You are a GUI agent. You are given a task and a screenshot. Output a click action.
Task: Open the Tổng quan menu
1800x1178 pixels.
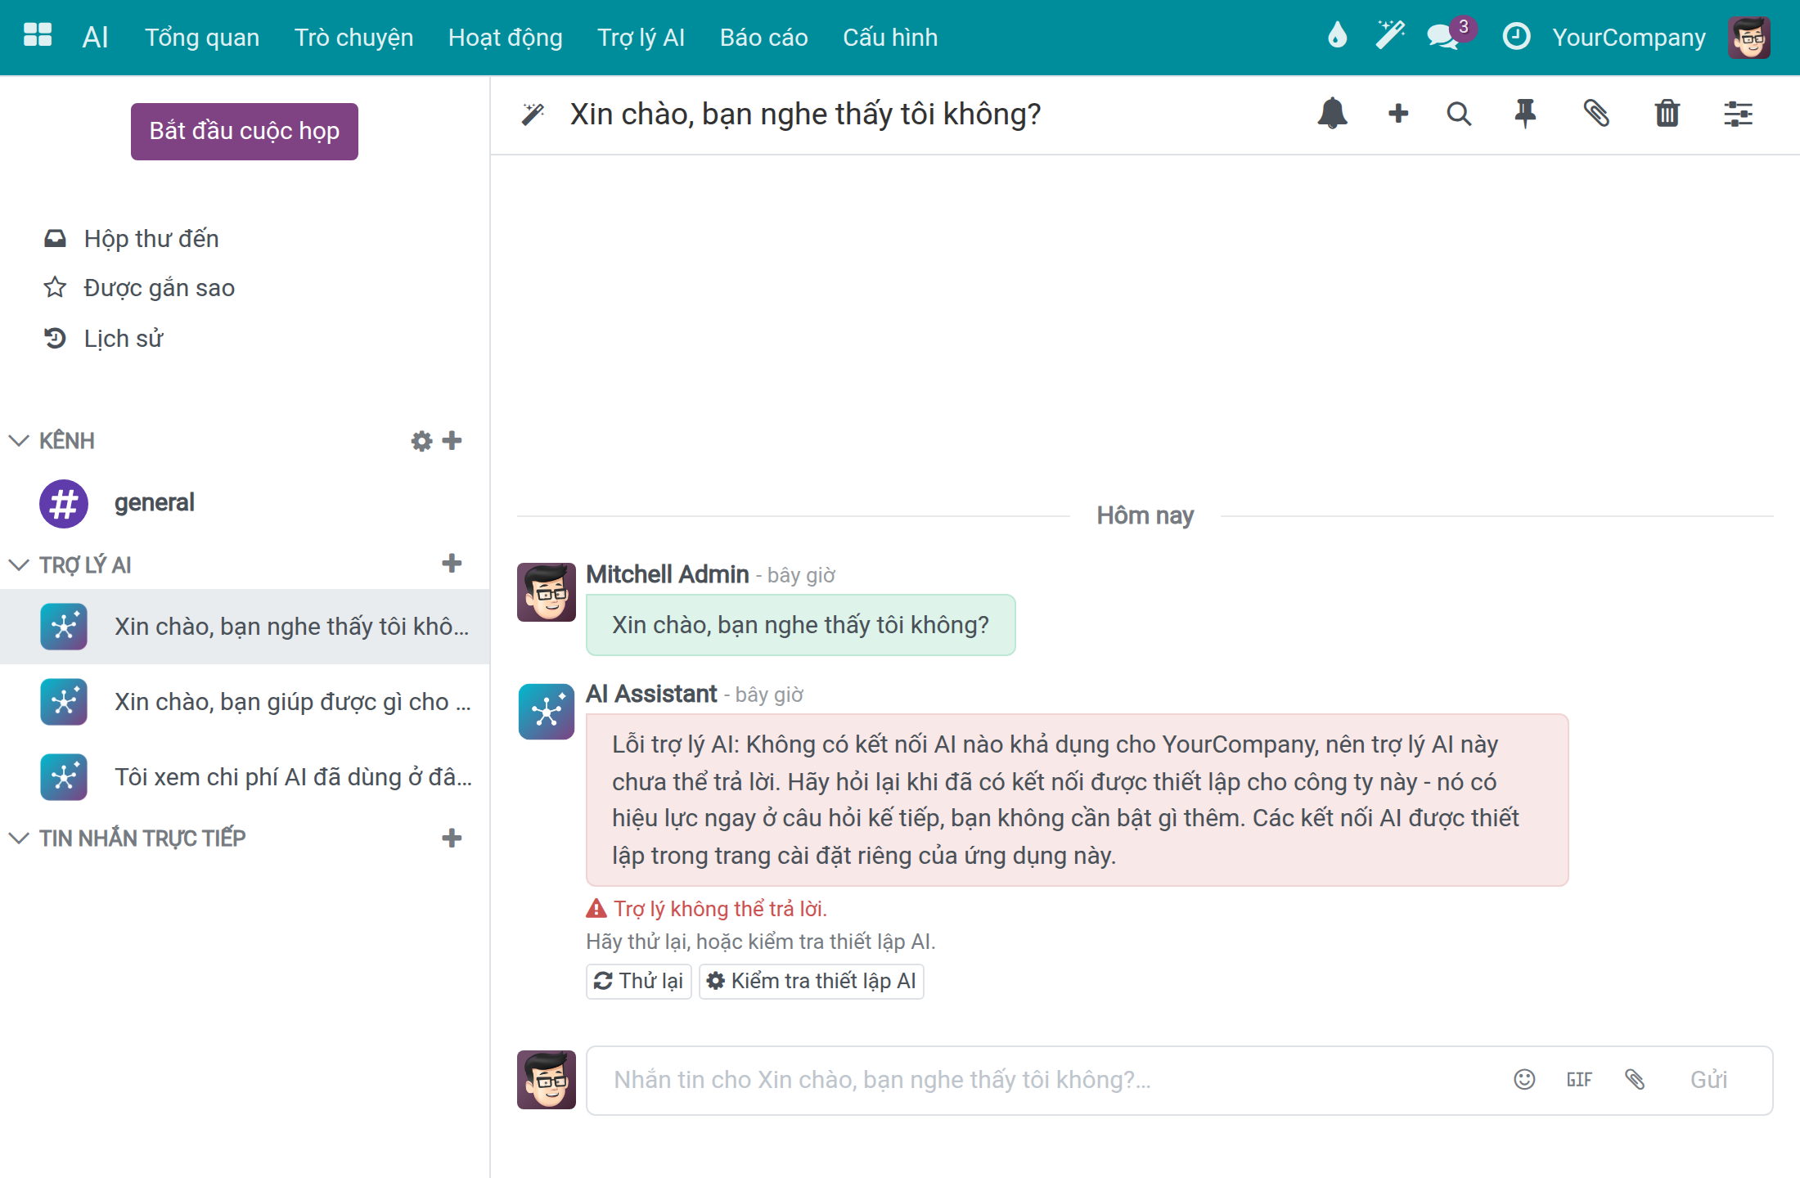point(202,38)
